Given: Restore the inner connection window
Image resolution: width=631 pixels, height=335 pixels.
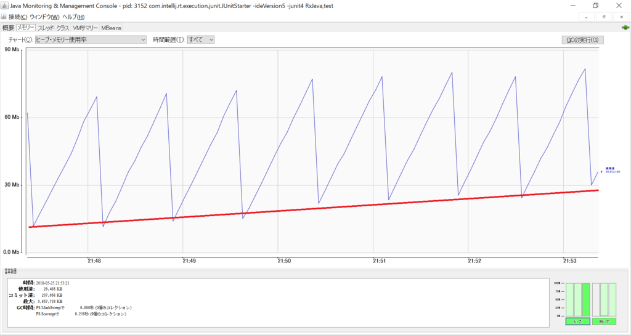Looking at the screenshot, I should (x=605, y=17).
